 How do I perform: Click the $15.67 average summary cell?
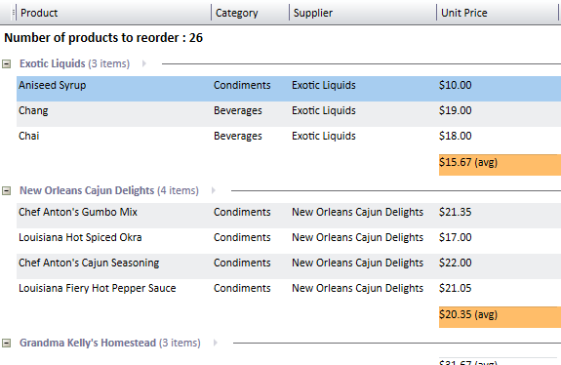[500, 165]
